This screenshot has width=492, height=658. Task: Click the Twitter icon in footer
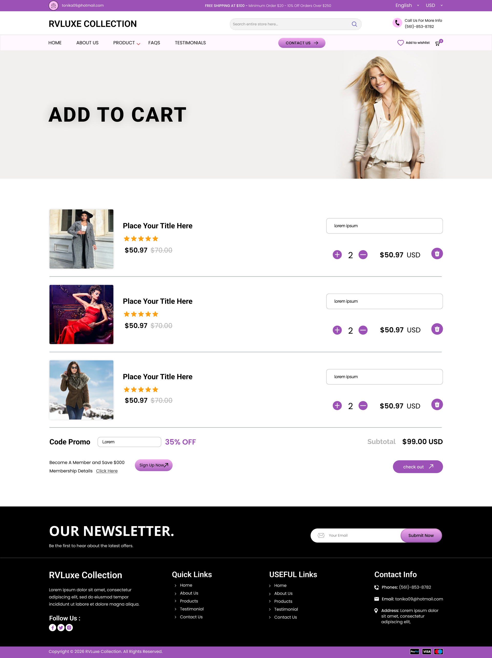(61, 627)
